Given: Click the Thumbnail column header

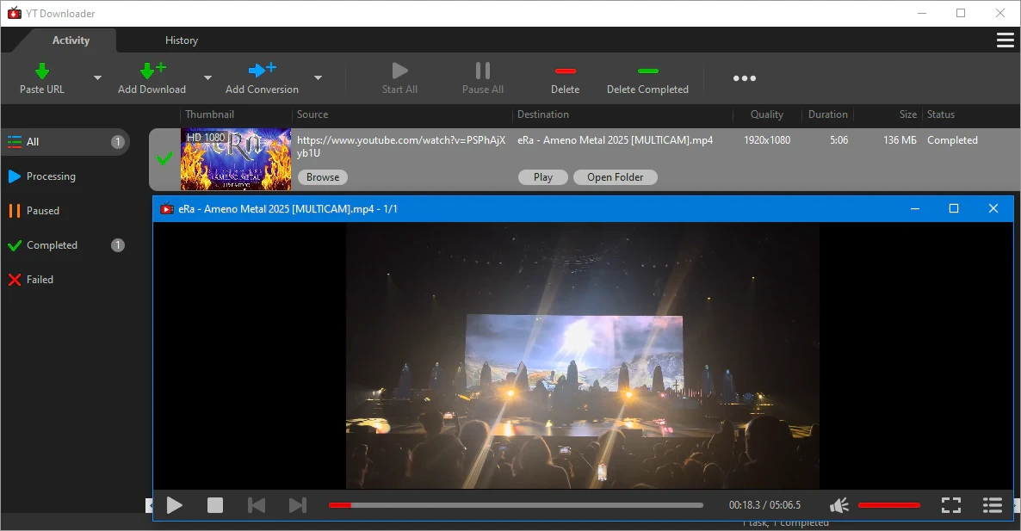Looking at the screenshot, I should pyautogui.click(x=210, y=114).
